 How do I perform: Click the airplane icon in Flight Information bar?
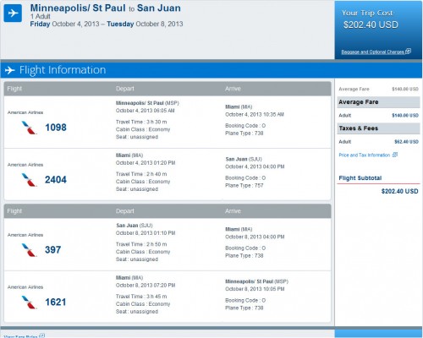(x=10, y=70)
